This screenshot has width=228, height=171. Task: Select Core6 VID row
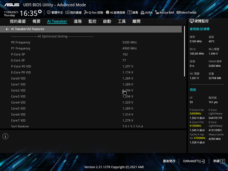[x=91, y=114]
